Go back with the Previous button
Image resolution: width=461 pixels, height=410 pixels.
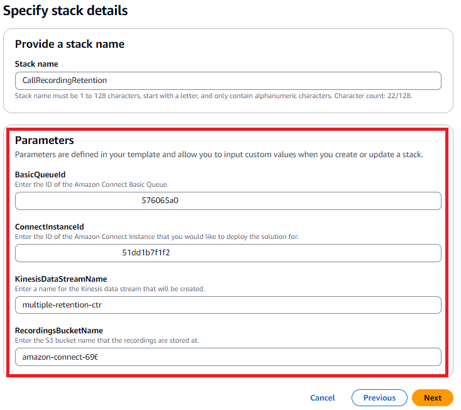pyautogui.click(x=379, y=397)
